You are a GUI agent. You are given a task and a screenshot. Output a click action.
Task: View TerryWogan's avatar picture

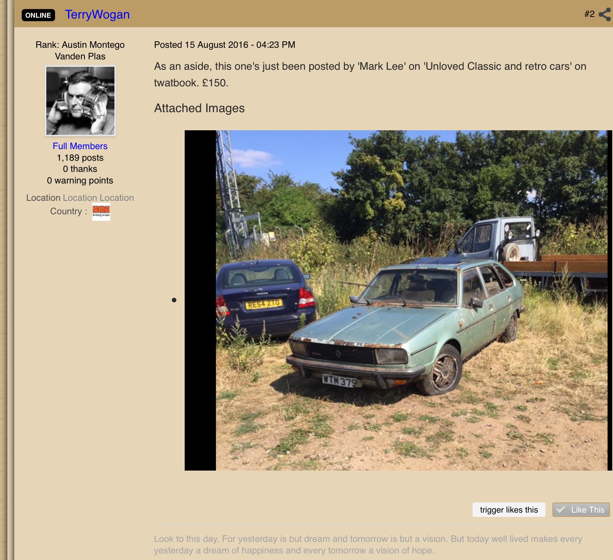(x=80, y=101)
